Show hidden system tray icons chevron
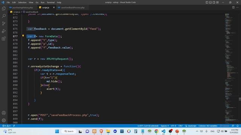241x135 pixels. (x=197, y=131)
